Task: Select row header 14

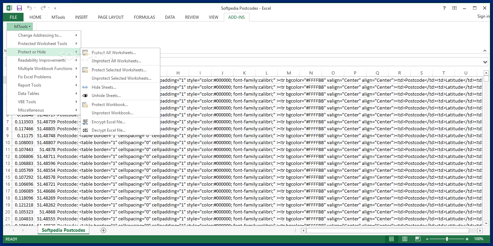Action: pyautogui.click(x=8, y=170)
